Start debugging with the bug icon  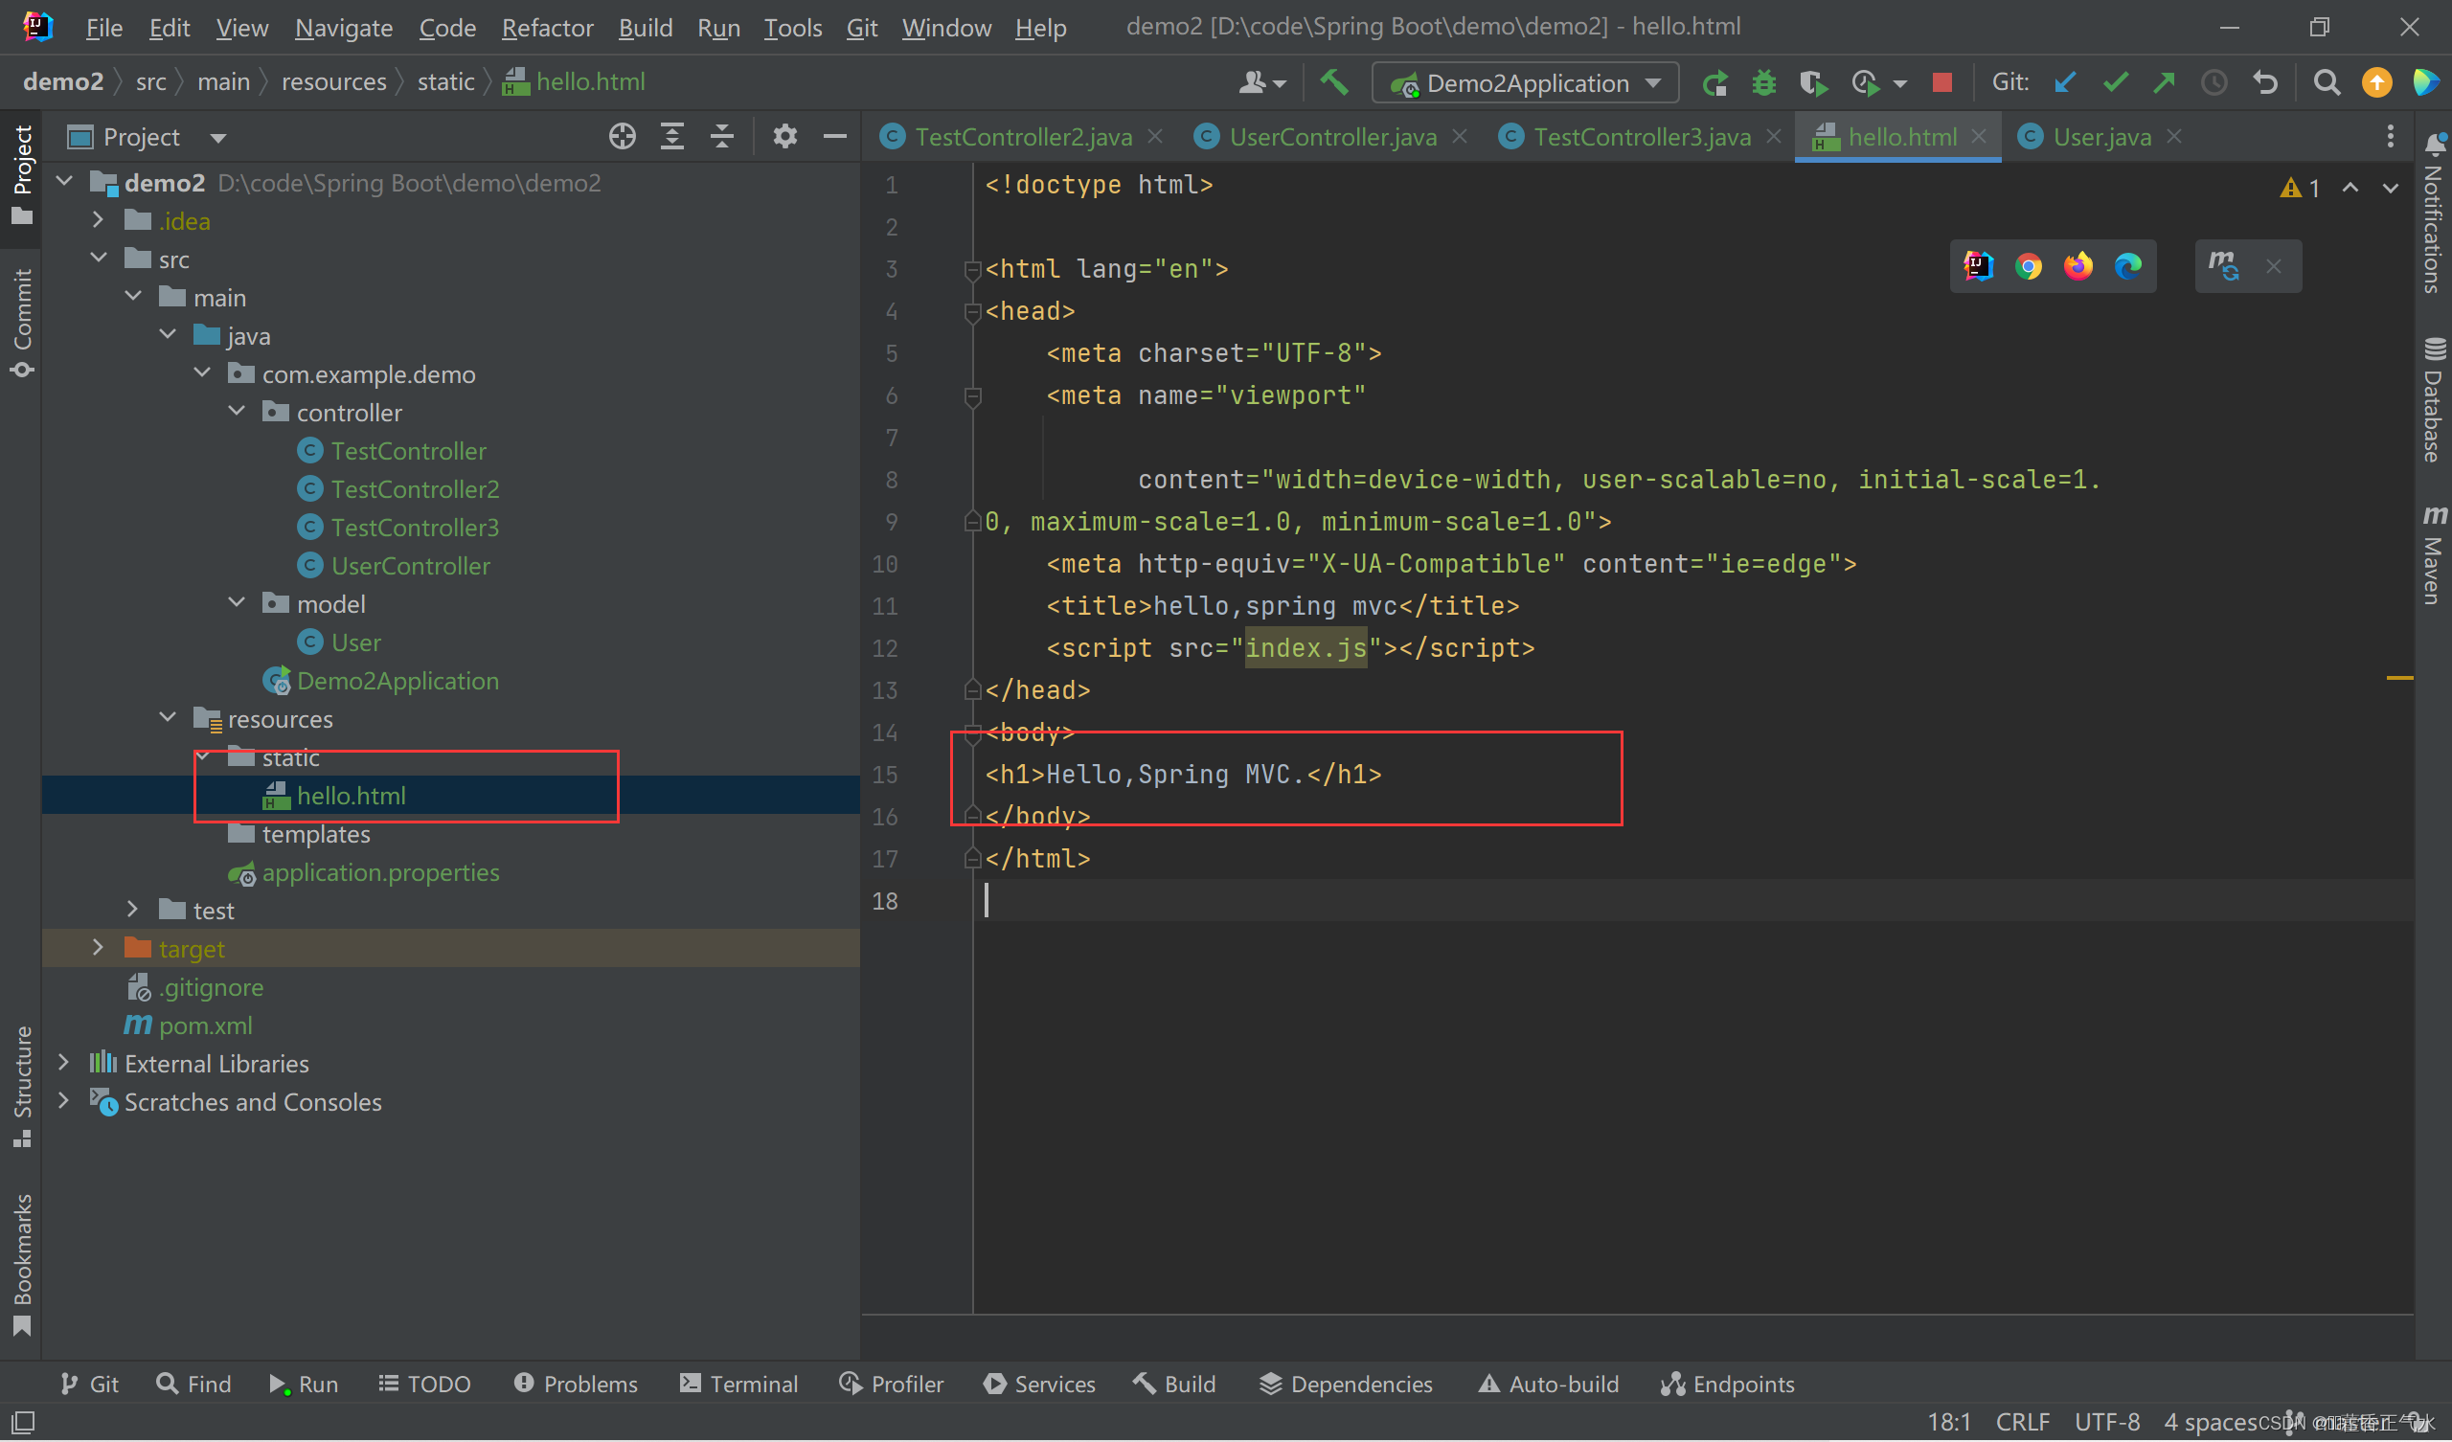pyautogui.click(x=1763, y=82)
